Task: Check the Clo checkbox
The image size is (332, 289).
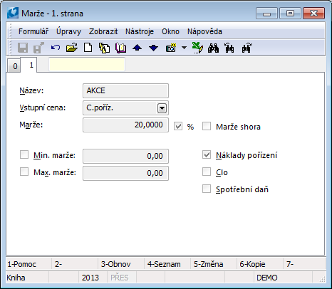Action: [x=207, y=172]
